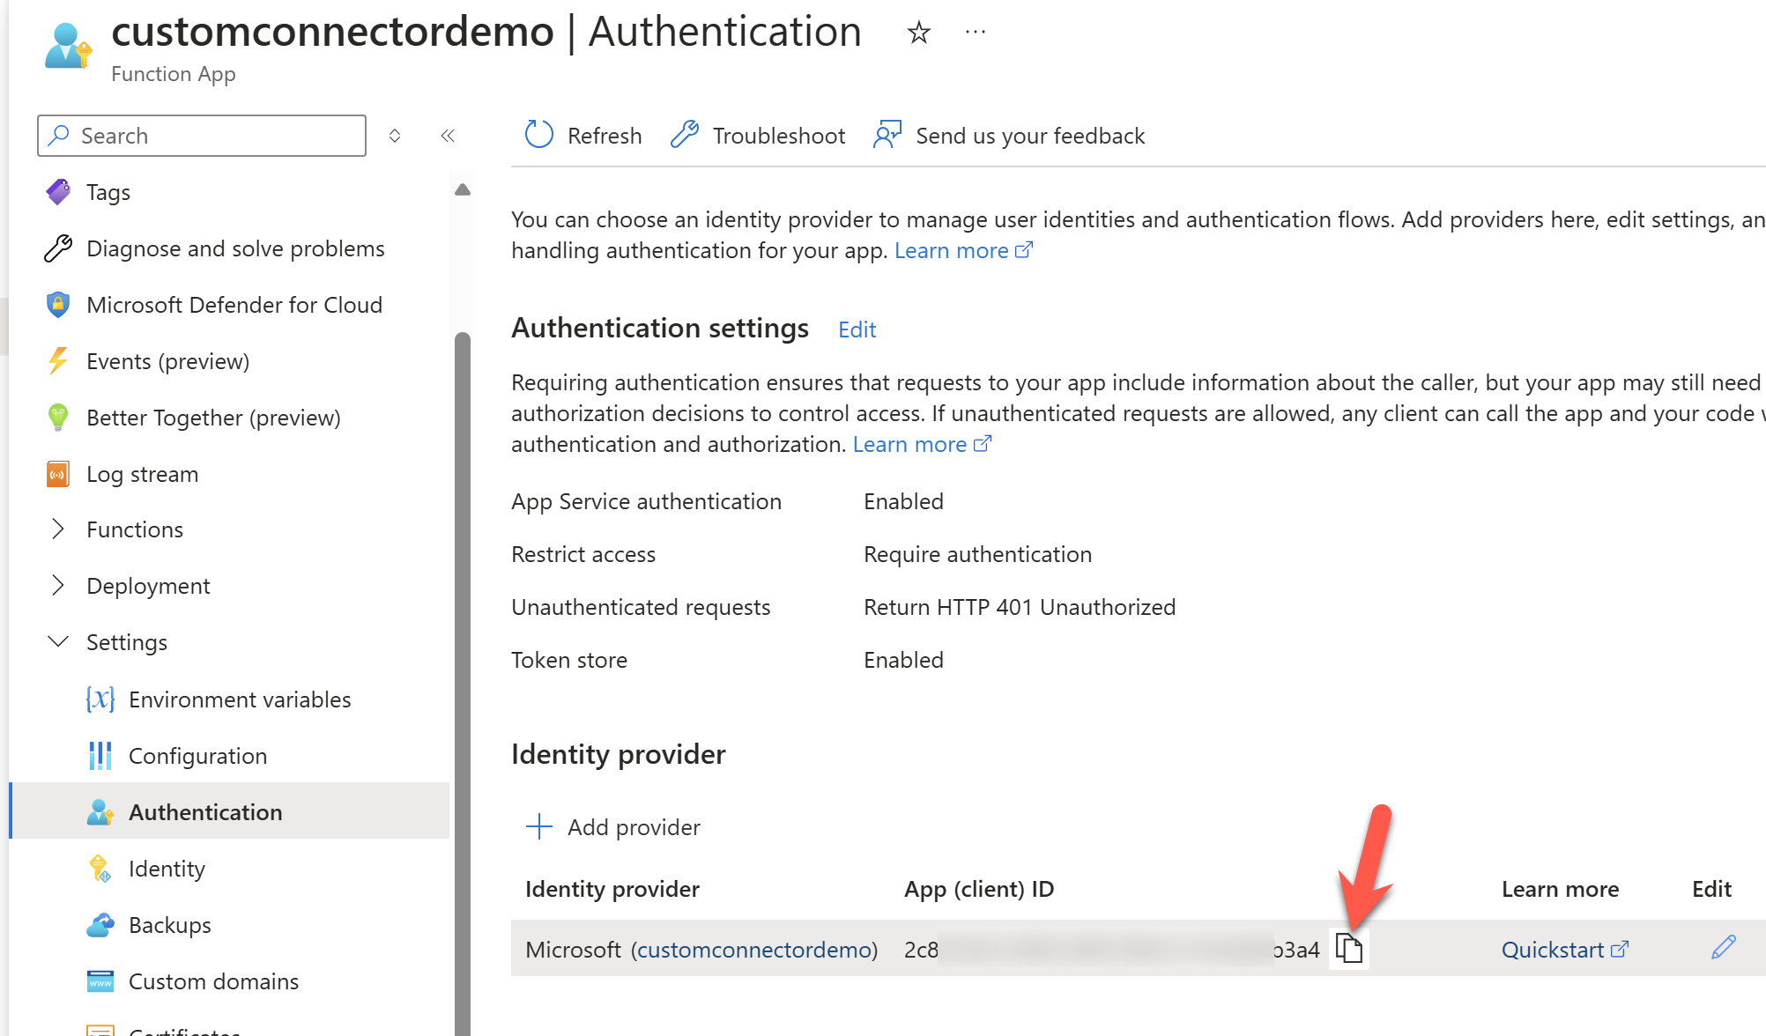1766x1036 pixels.
Task: Click the sidebar Search box
Action: tap(201, 135)
